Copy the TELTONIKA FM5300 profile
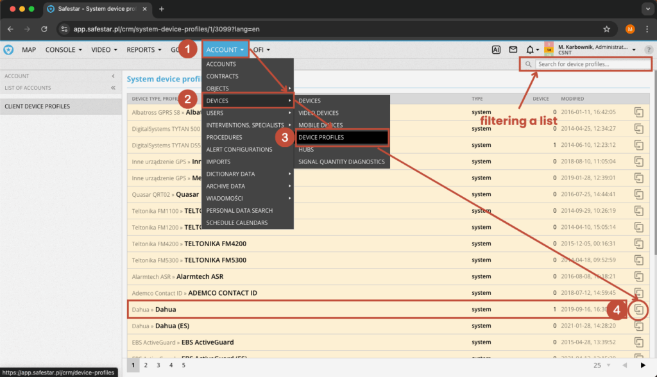Image resolution: width=657 pixels, height=377 pixels. tap(638, 260)
